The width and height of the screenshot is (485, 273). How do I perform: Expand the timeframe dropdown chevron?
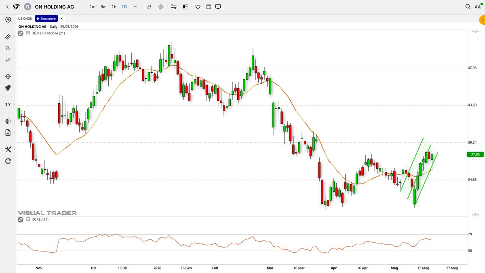135,7
